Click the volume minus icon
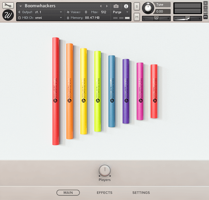Viewport: 209px width, 200px height. click(176, 19)
